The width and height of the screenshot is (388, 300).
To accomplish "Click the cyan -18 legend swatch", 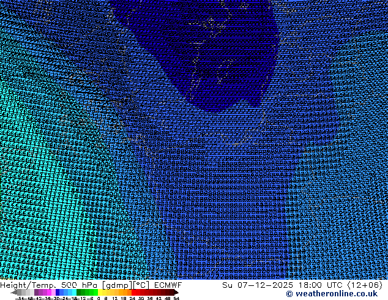I will (x=74, y=292).
